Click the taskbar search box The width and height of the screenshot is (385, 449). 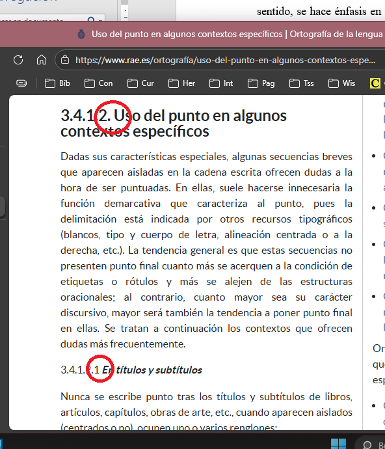[x=371, y=444]
